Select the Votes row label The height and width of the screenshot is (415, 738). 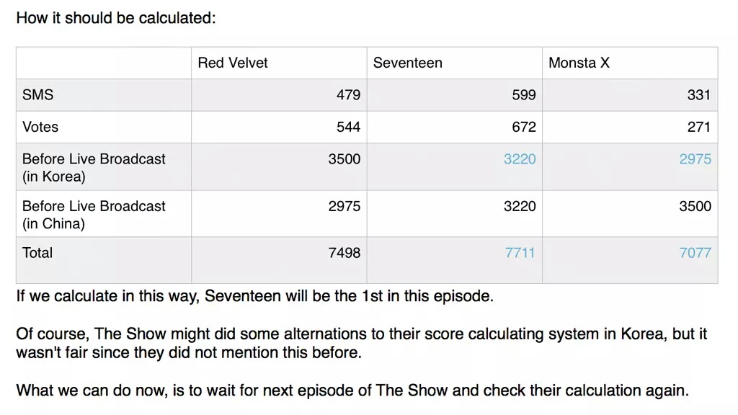coord(40,127)
